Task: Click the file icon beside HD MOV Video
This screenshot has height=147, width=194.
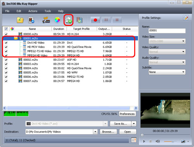Action: (24, 47)
